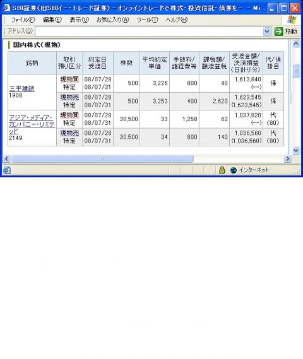Click the page icon in status bar
The width and height of the screenshot is (303, 359).
[x=7, y=170]
